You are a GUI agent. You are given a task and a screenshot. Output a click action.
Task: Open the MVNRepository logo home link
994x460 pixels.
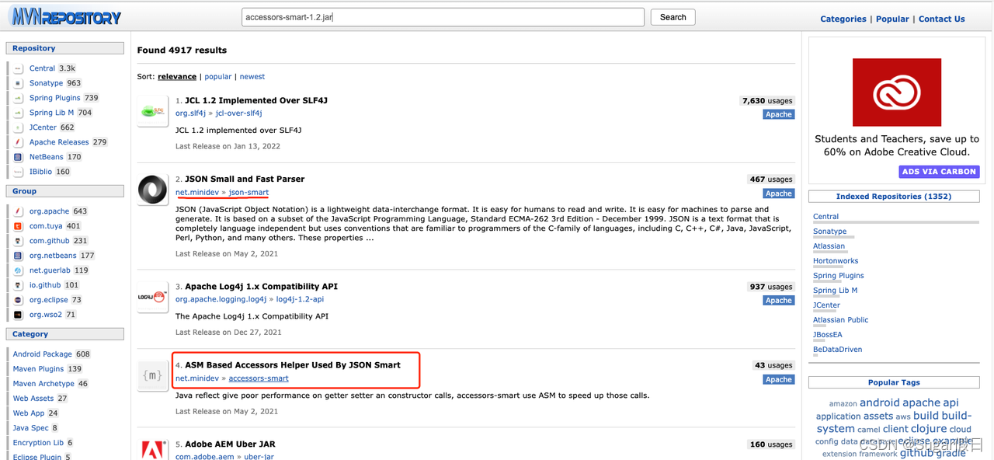click(x=65, y=16)
